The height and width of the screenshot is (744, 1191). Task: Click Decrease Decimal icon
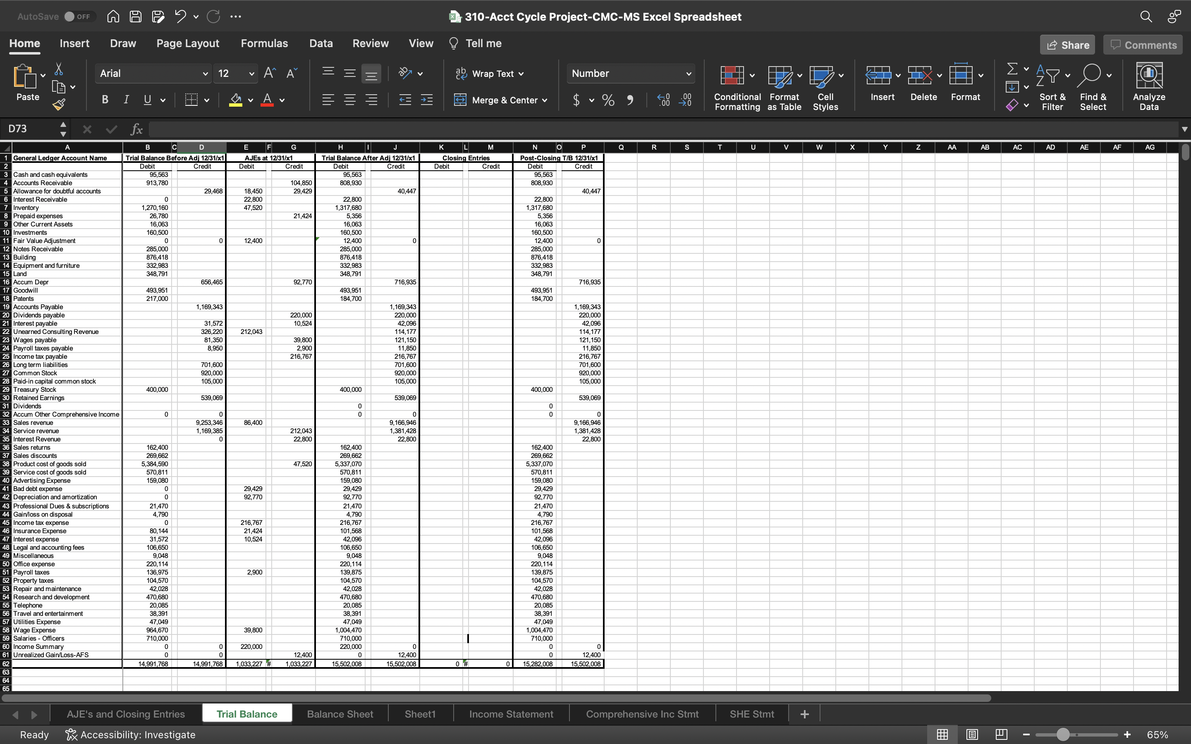click(x=685, y=100)
